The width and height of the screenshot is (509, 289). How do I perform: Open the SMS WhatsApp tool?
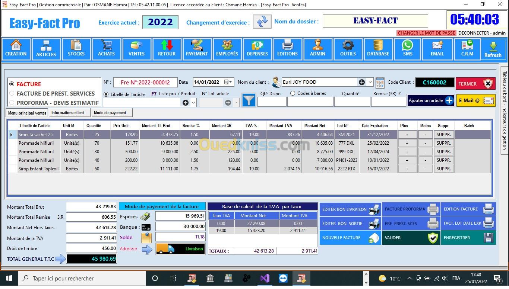tap(407, 49)
